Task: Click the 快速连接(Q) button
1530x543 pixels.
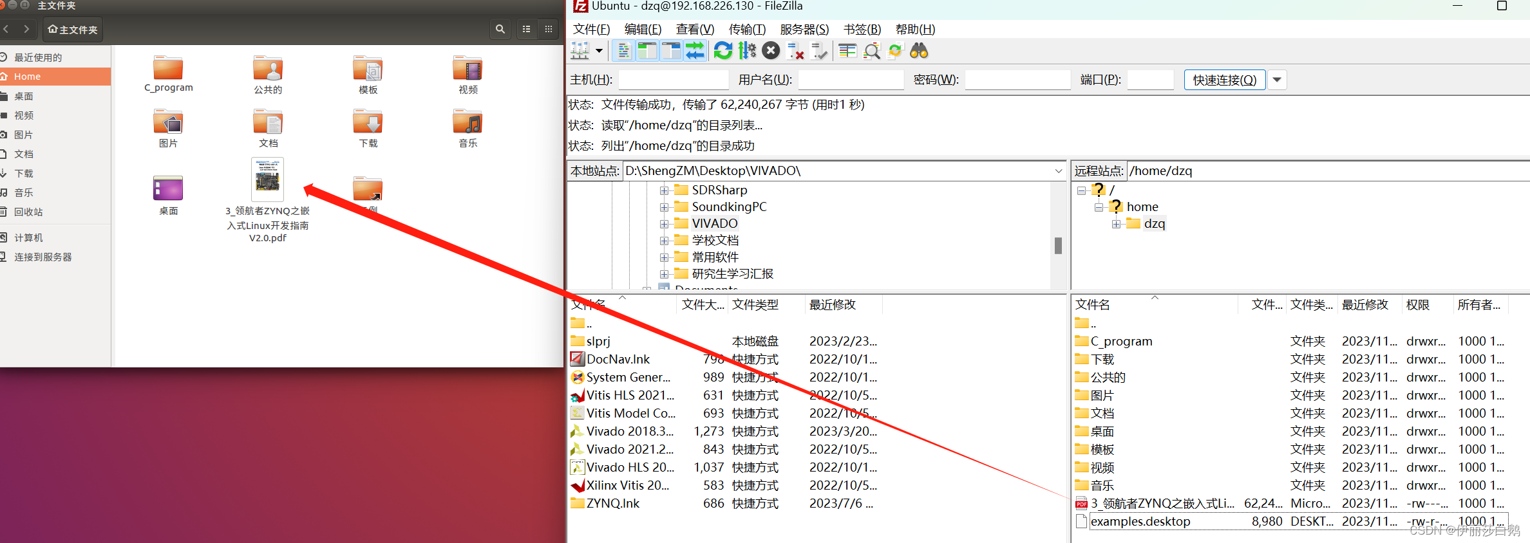Action: click(x=1225, y=80)
